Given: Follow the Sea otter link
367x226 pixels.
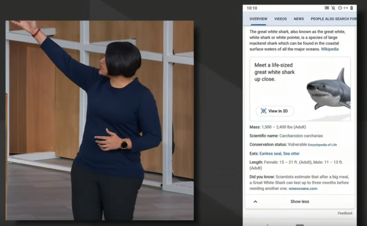Looking at the screenshot, I should click(x=291, y=153).
